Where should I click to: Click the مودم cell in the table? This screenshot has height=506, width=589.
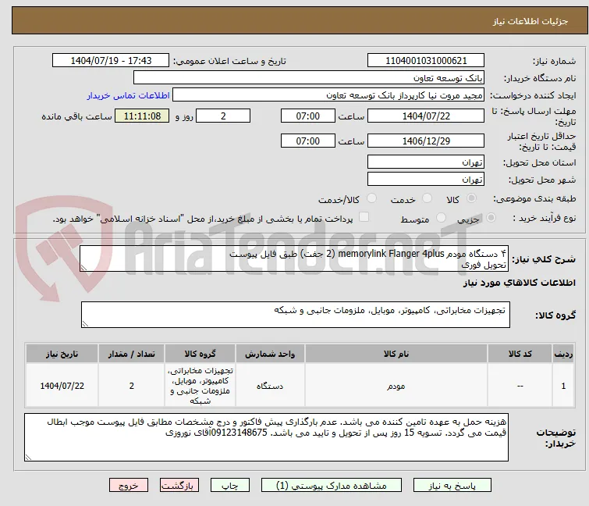click(x=396, y=386)
